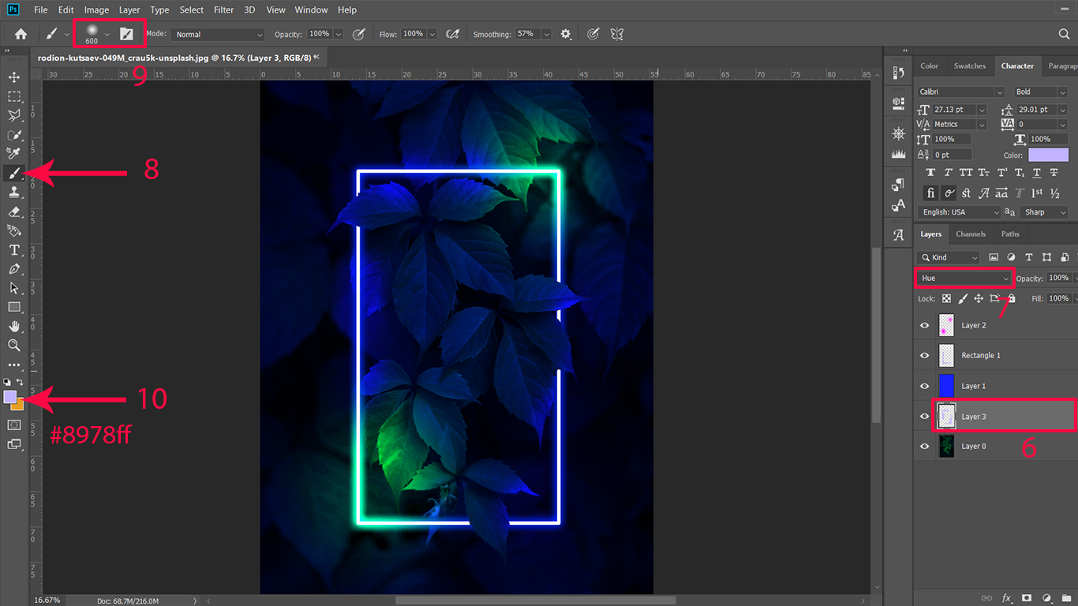Viewport: 1078px width, 606px height.
Task: Click the search icon in options bar
Action: tap(1064, 34)
